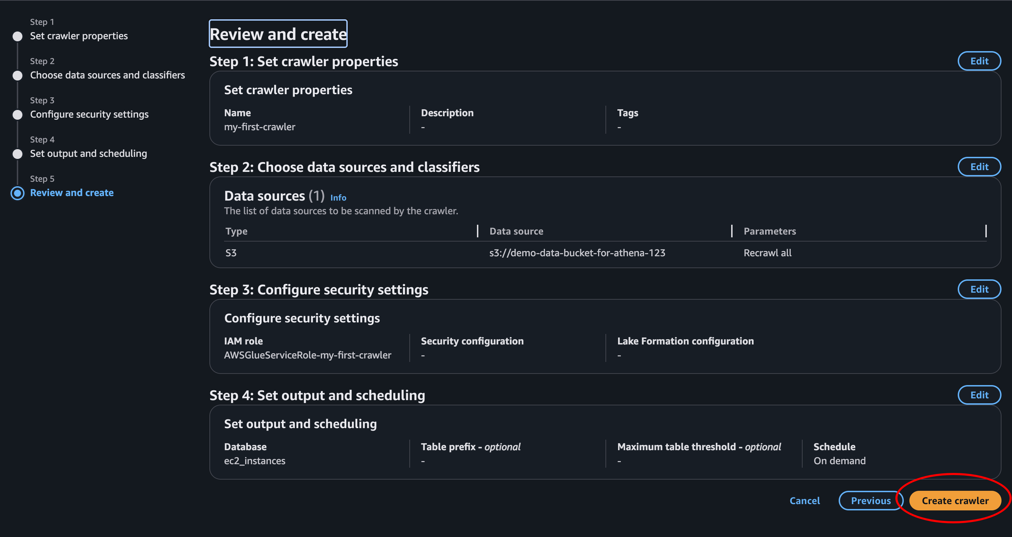This screenshot has height=537, width=1012.
Task: Cancel the crawler creation
Action: point(804,501)
